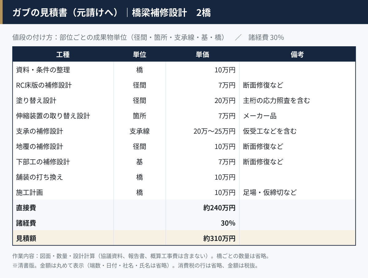
Task: Click the 仮受工などを含む remark
Action: 270,131
